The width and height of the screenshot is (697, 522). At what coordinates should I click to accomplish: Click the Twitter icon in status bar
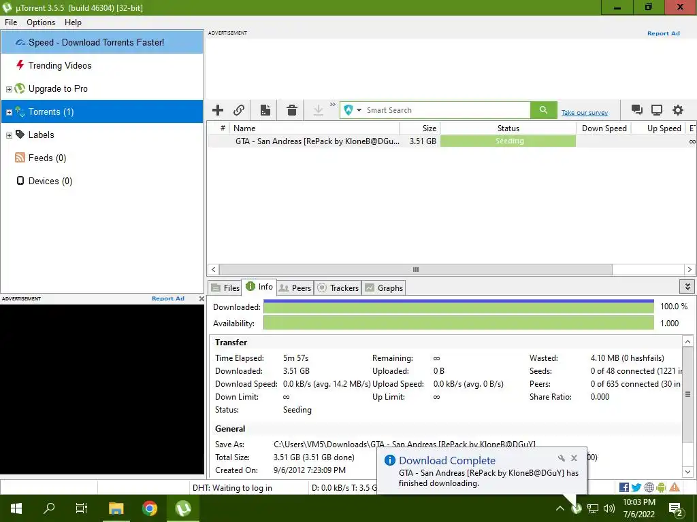[x=636, y=487]
